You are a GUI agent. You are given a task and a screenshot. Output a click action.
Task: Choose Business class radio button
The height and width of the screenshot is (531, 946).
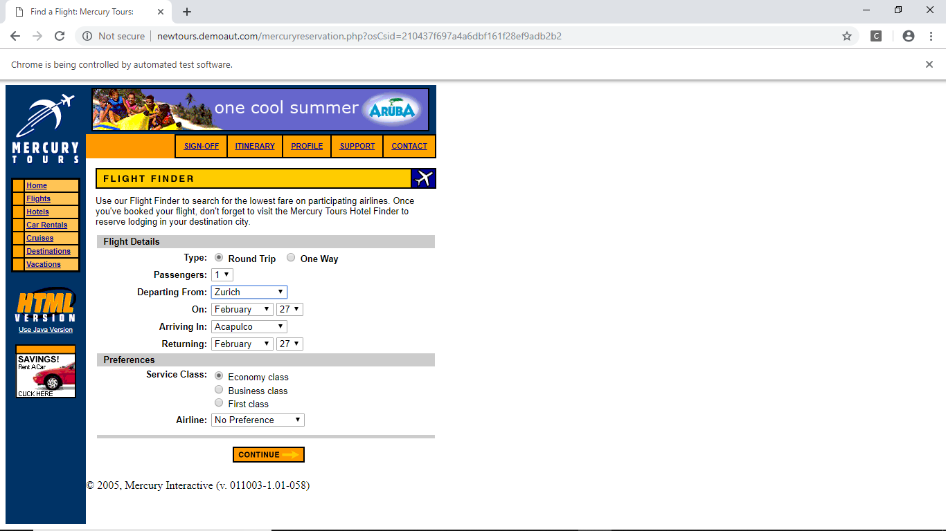point(219,389)
